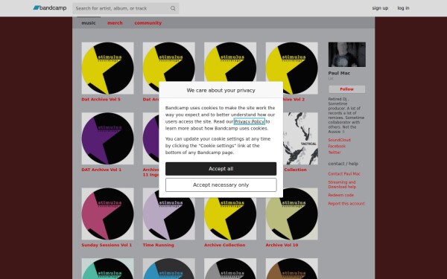Open the DAT Archive Vol 1 title link
The width and height of the screenshot is (447, 279).
point(101,170)
